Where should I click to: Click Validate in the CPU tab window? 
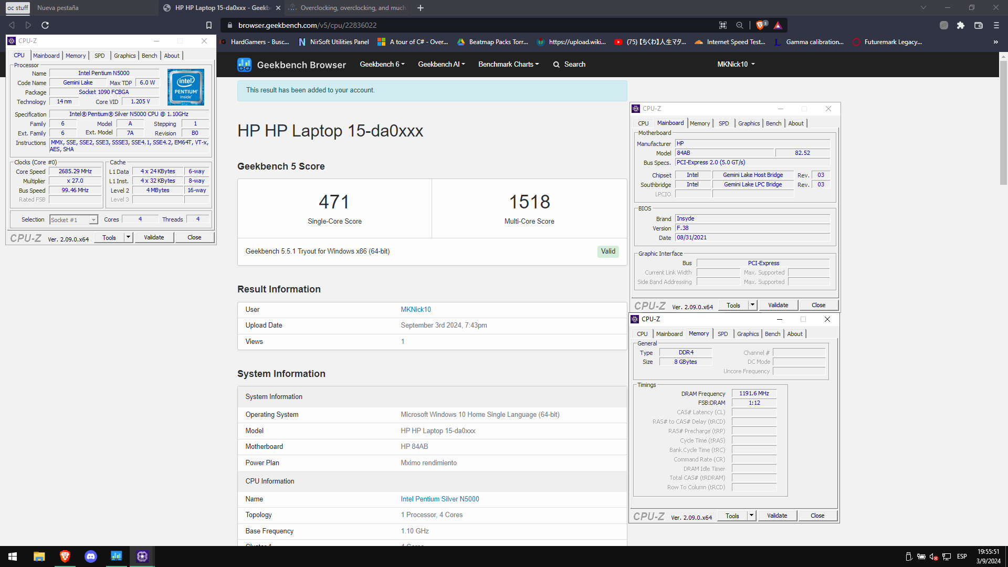(x=154, y=237)
